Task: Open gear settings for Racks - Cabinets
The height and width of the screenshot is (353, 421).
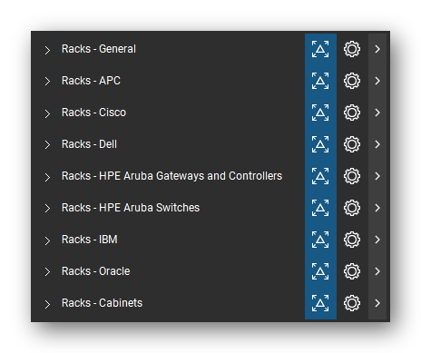Action: (352, 303)
